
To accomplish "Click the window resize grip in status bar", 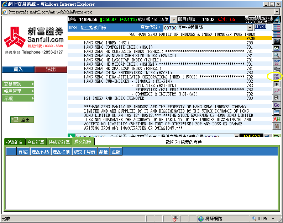I will tap(280, 220).
